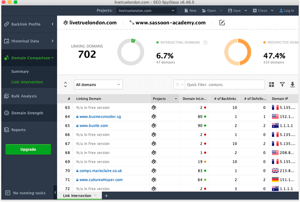Image resolution: width=300 pixels, height=202 pixels.
Task: Click the Historical Data calendar icon
Action: tap(6, 41)
